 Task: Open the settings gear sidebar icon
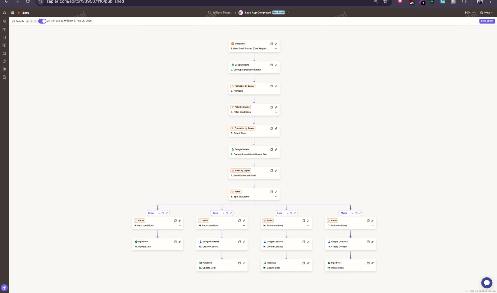click(4, 69)
